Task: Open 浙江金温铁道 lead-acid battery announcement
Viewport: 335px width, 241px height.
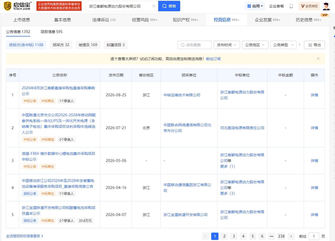Action: tap(59, 211)
